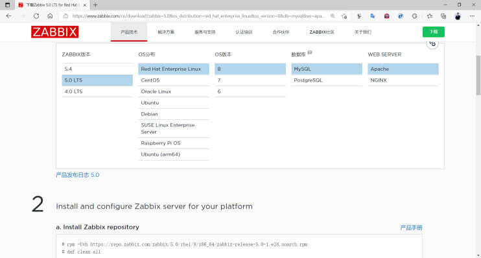This screenshot has height=258, width=481.
Task: Click the circular link icon in configuration panel
Action: pos(432,43)
